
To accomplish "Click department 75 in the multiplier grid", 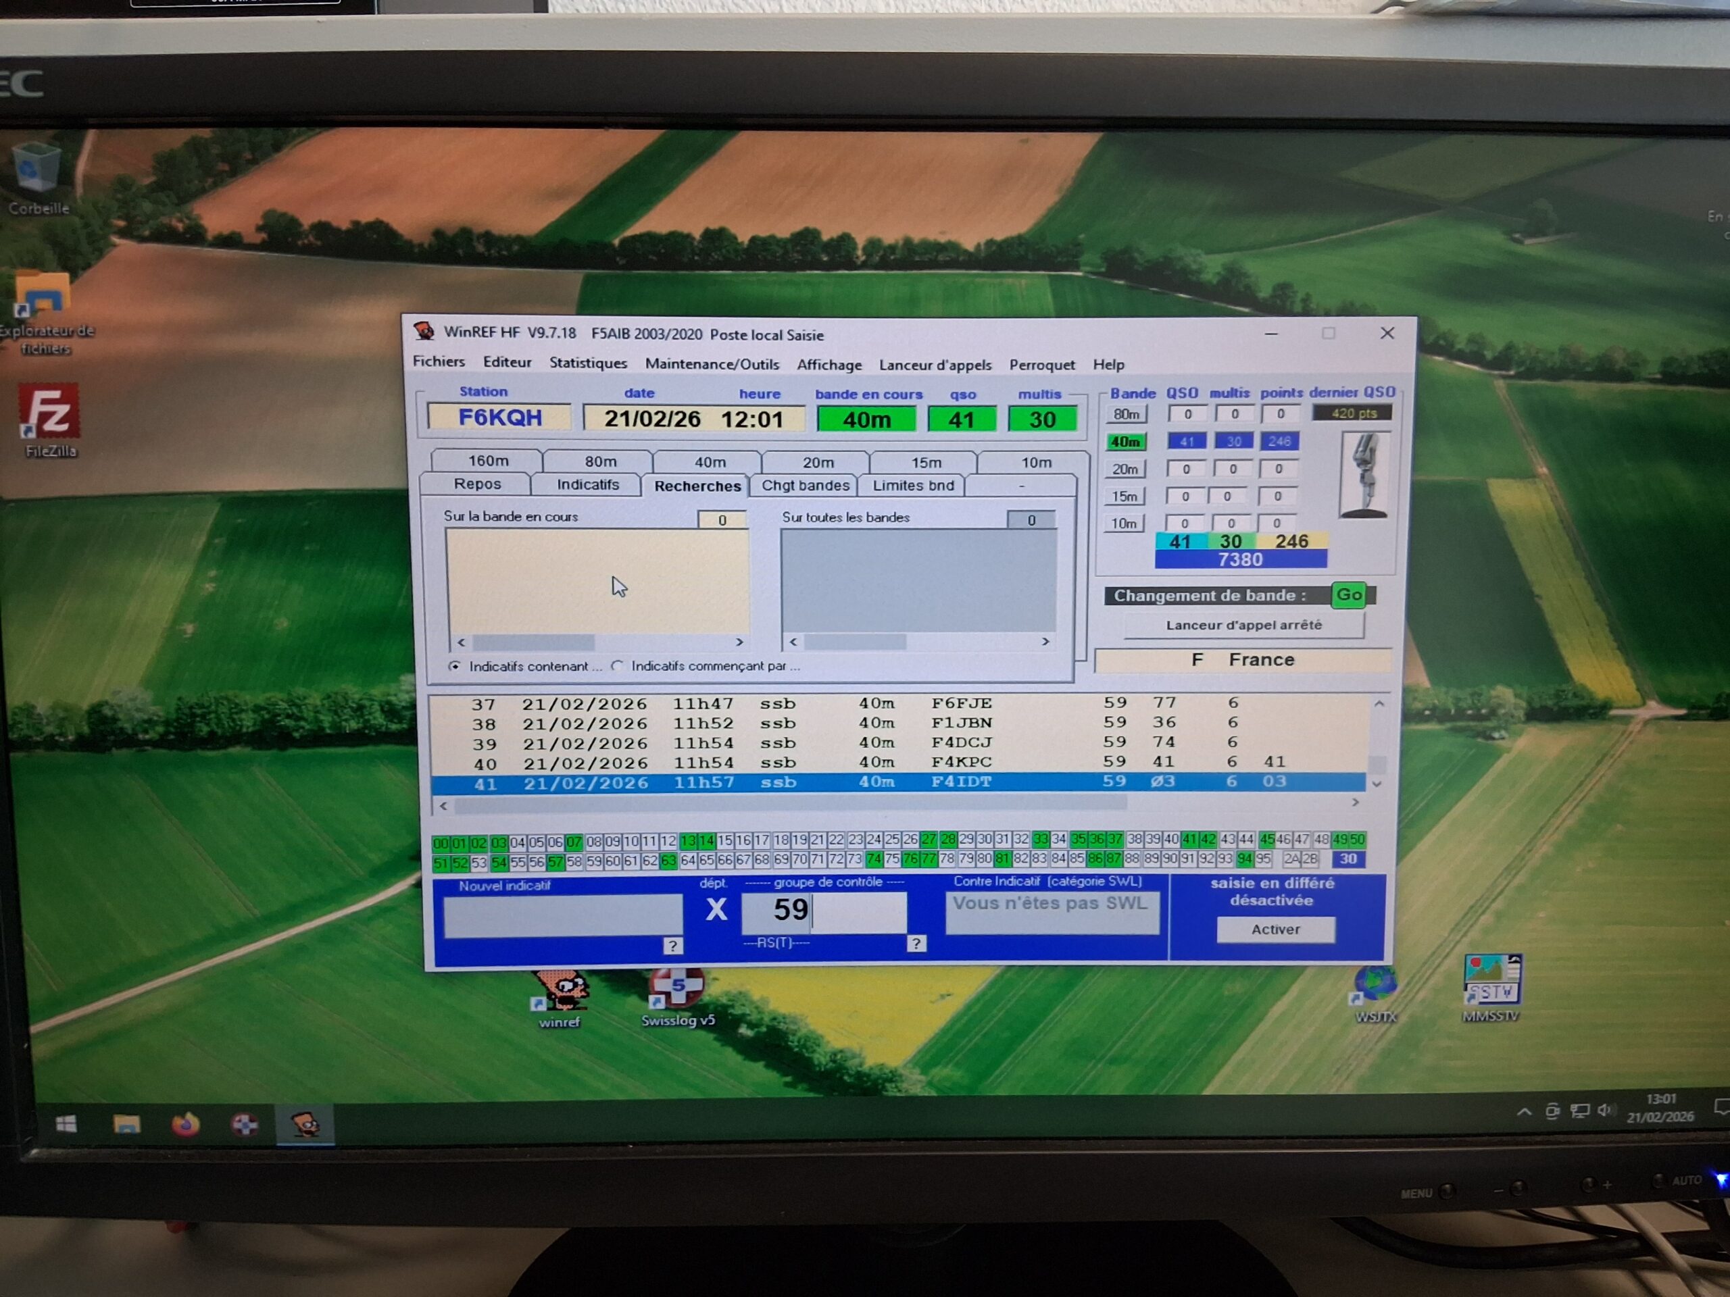I will pyautogui.click(x=893, y=859).
